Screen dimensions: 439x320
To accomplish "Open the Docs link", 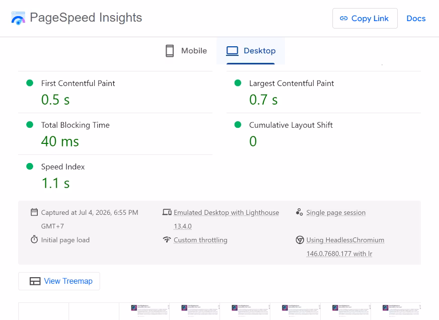I will 416,19.
